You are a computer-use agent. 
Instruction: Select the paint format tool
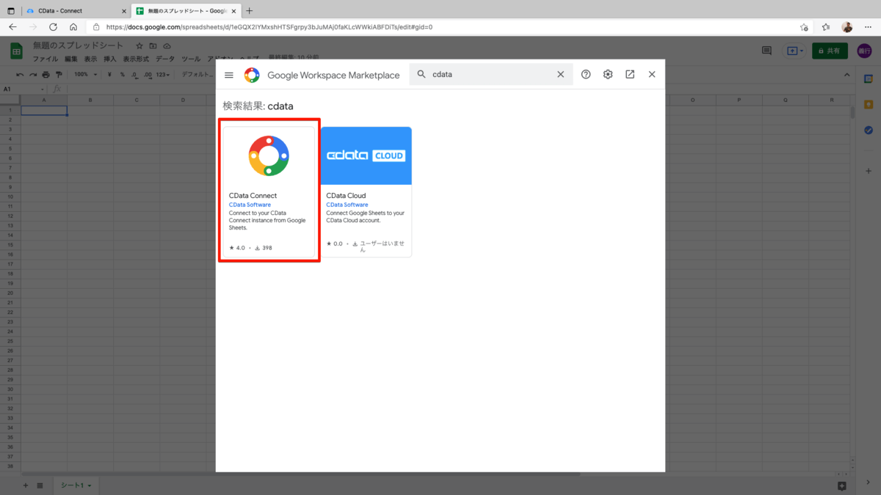pos(59,74)
